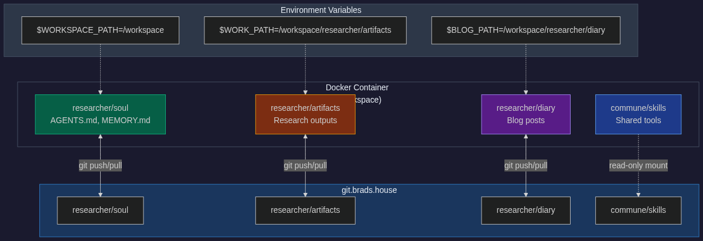Select the $WORK_PATH environment variable node
This screenshot has height=241, width=703.
click(305, 30)
